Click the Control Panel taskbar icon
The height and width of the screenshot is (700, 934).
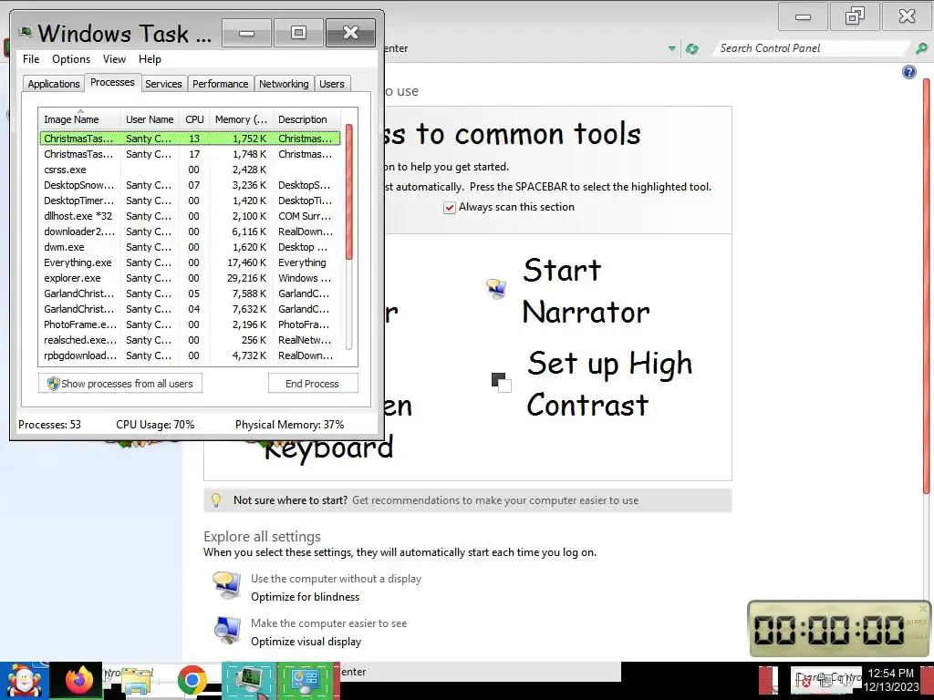(305, 681)
